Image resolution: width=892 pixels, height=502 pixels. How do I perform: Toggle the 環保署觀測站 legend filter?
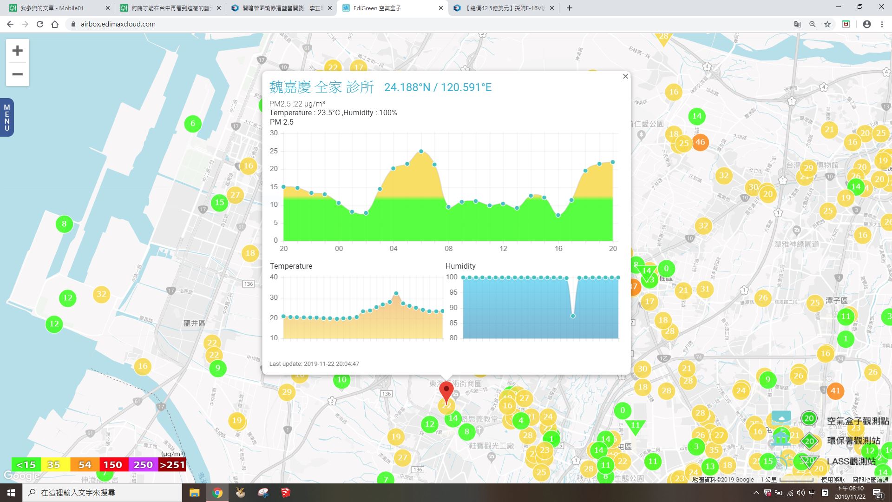pos(853,441)
